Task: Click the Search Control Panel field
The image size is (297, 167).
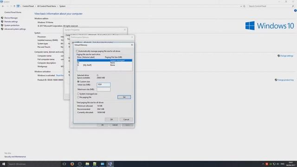Action: pos(271,6)
